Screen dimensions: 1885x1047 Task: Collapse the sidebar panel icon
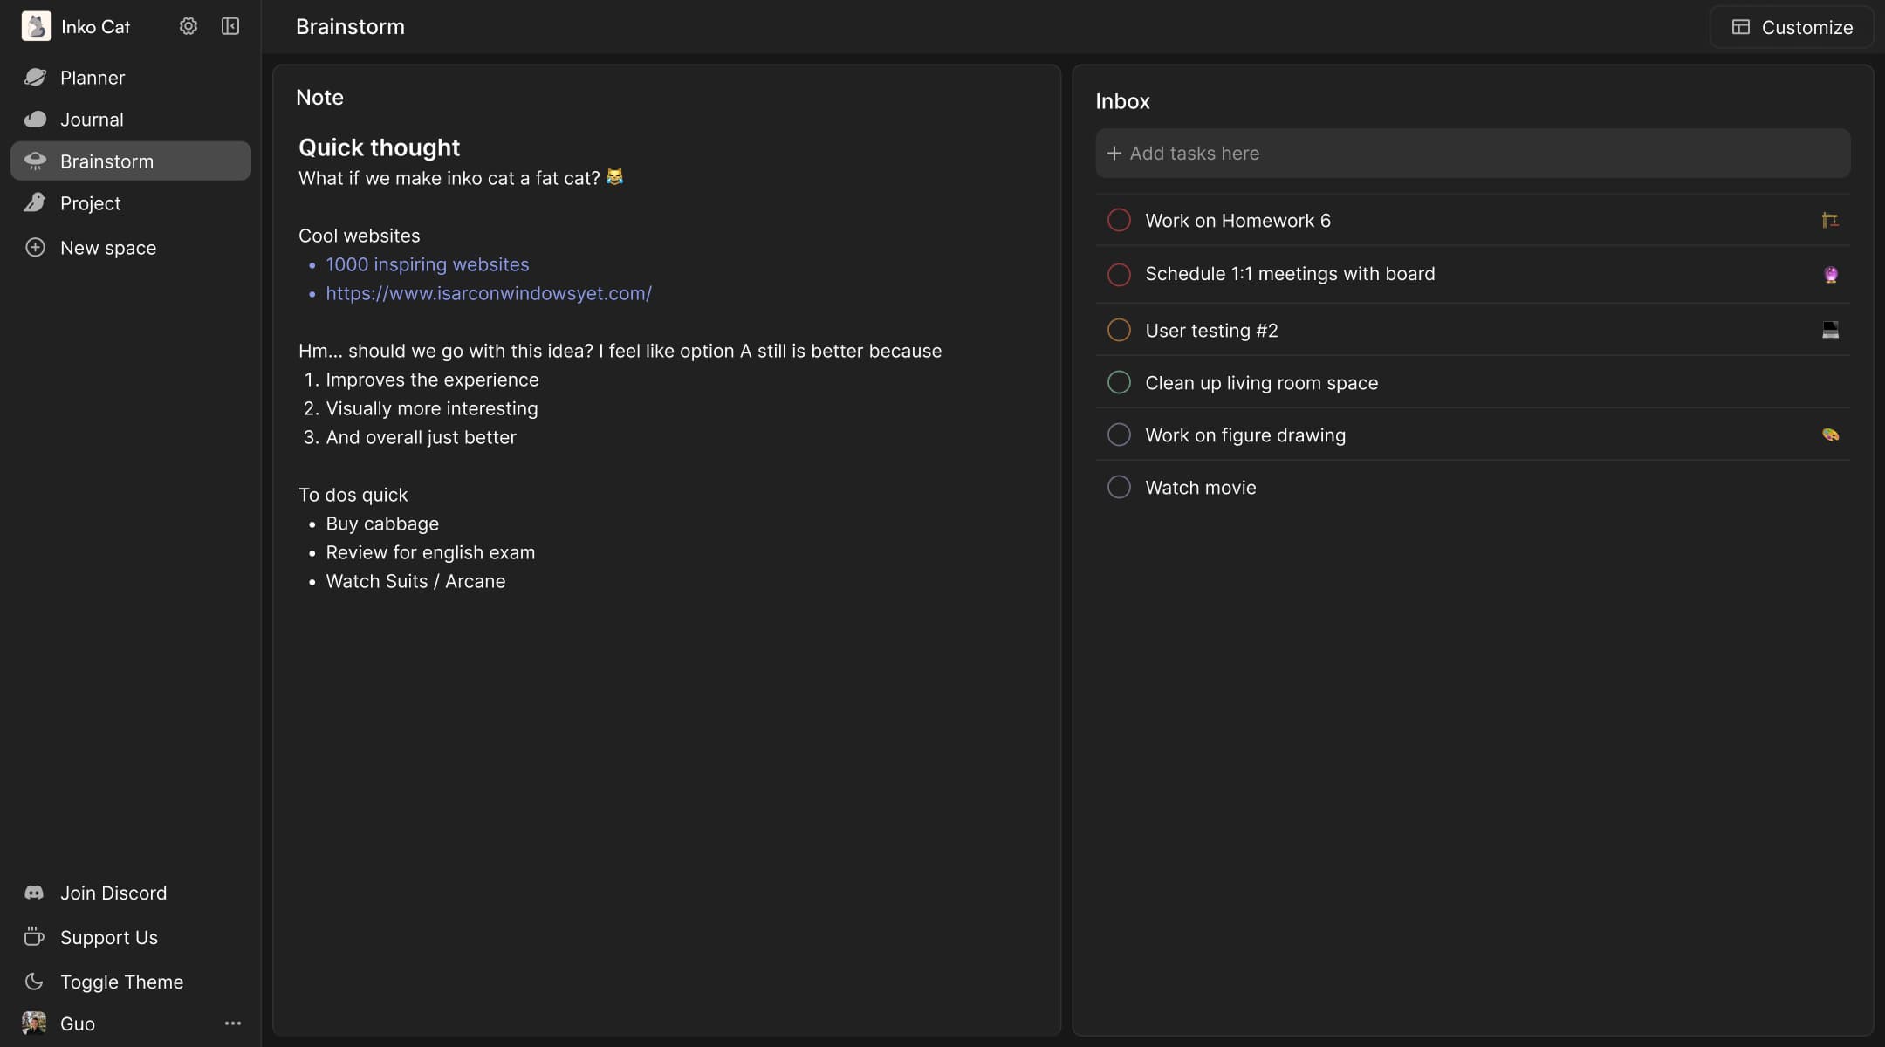click(x=230, y=26)
